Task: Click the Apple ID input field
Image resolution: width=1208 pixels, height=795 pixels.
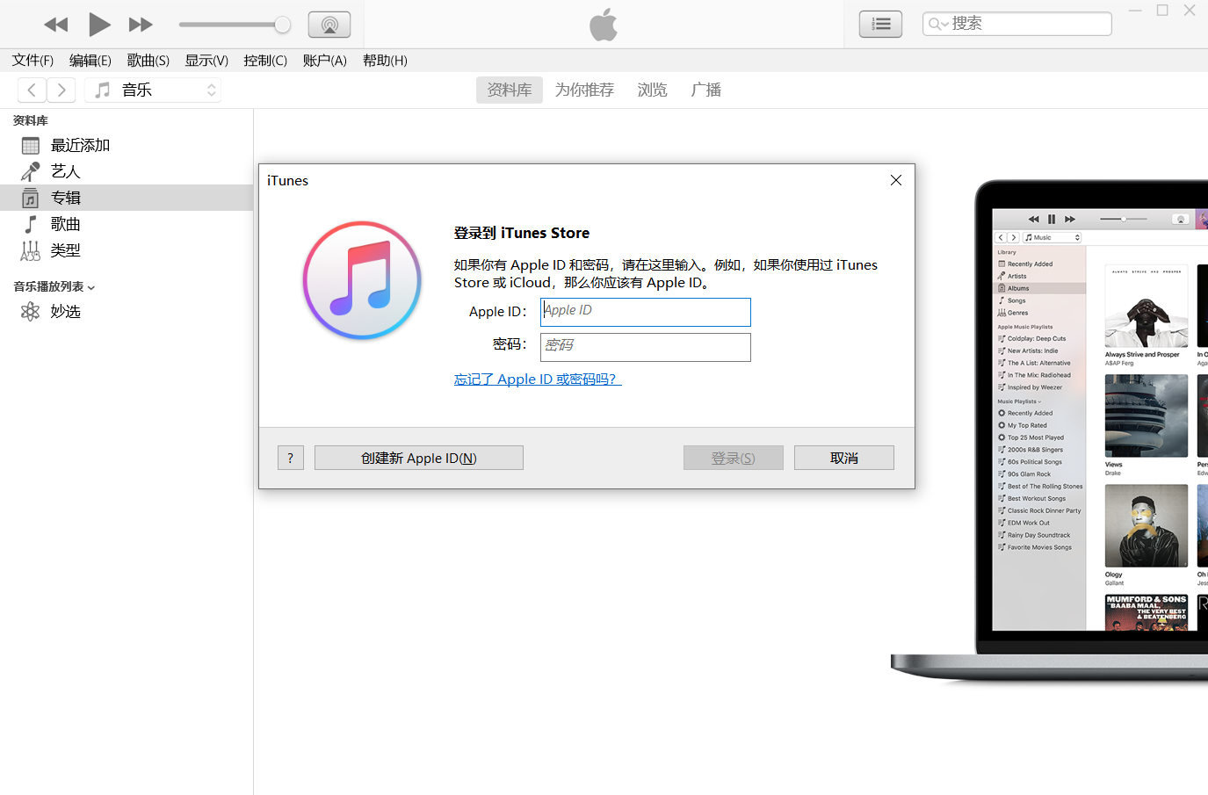Action: pyautogui.click(x=646, y=312)
